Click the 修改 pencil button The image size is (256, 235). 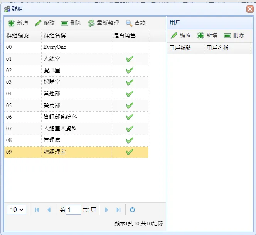coord(45,23)
